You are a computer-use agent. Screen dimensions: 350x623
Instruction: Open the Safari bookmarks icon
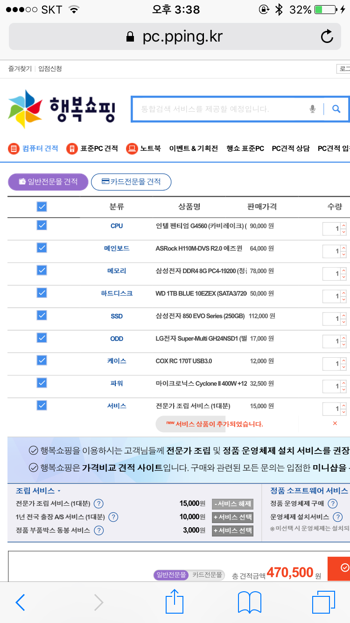[249, 602]
